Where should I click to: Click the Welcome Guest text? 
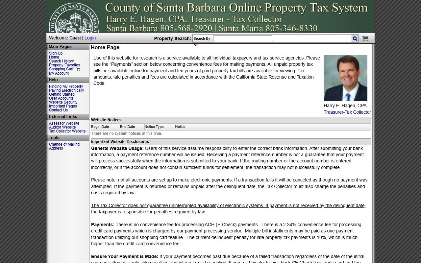(x=65, y=38)
